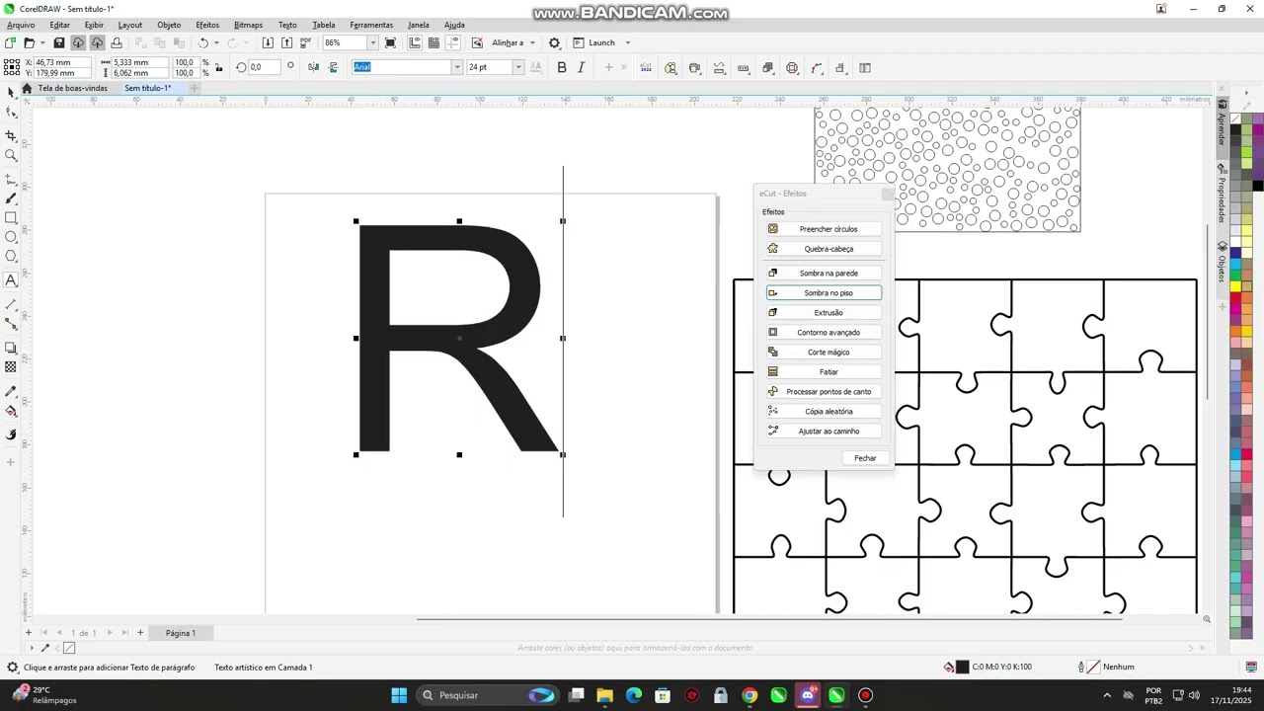Select the Text tool

(x=11, y=280)
